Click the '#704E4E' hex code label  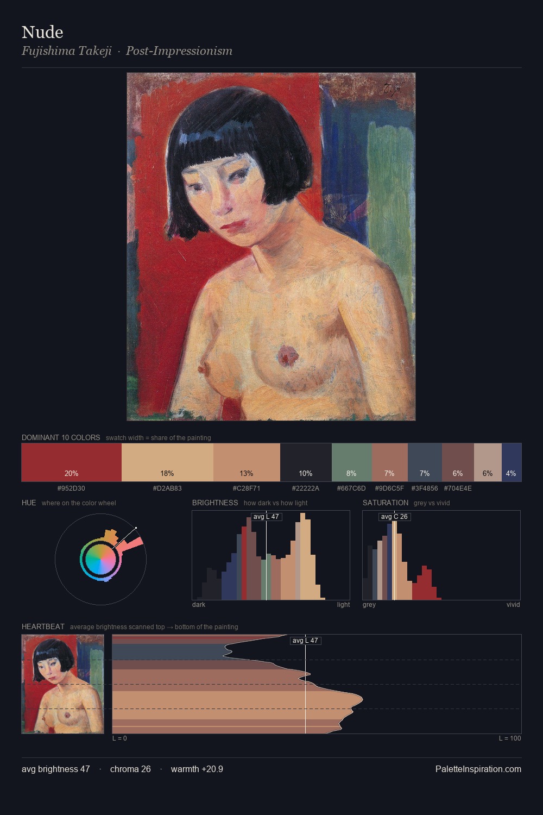(x=458, y=488)
